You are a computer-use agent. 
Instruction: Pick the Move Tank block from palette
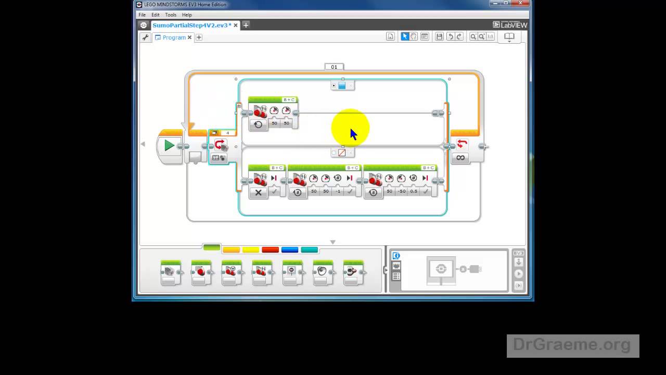tap(262, 272)
